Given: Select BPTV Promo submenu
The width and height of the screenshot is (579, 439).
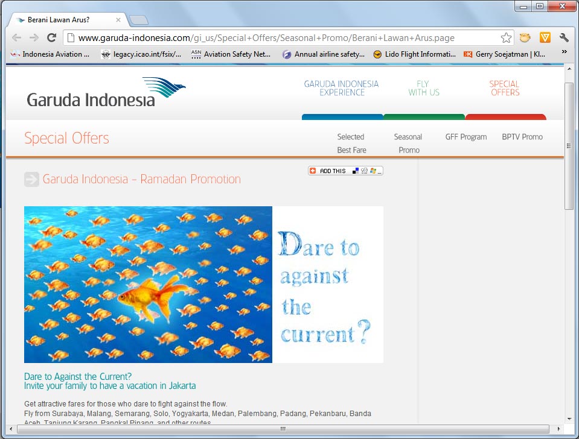Looking at the screenshot, I should tap(522, 137).
